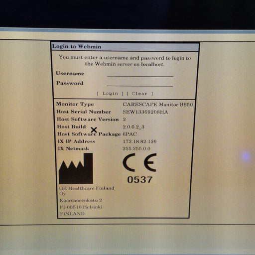Click the manufacturer factory icon

pyautogui.click(x=76, y=168)
